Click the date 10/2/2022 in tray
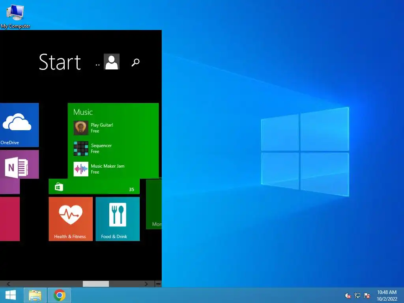The image size is (404, 303). [x=387, y=299]
